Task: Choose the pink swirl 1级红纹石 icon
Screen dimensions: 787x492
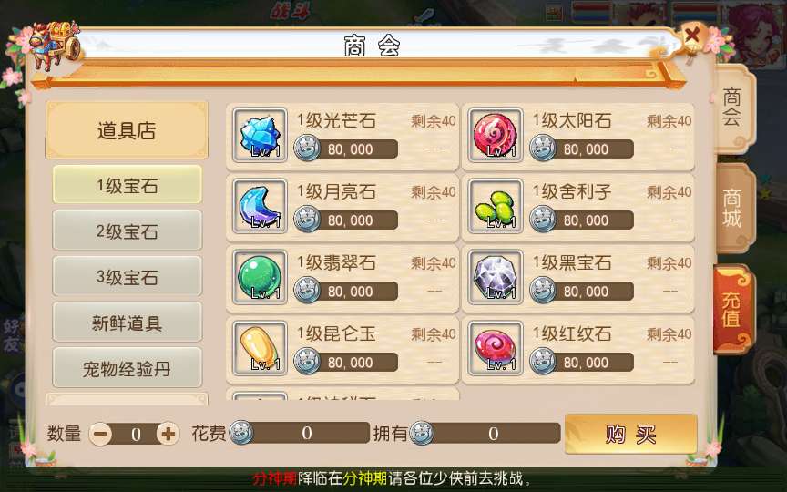Action: coord(496,348)
